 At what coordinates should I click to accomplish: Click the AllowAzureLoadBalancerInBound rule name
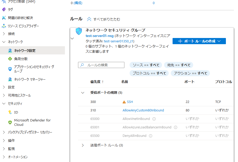tap(147, 127)
